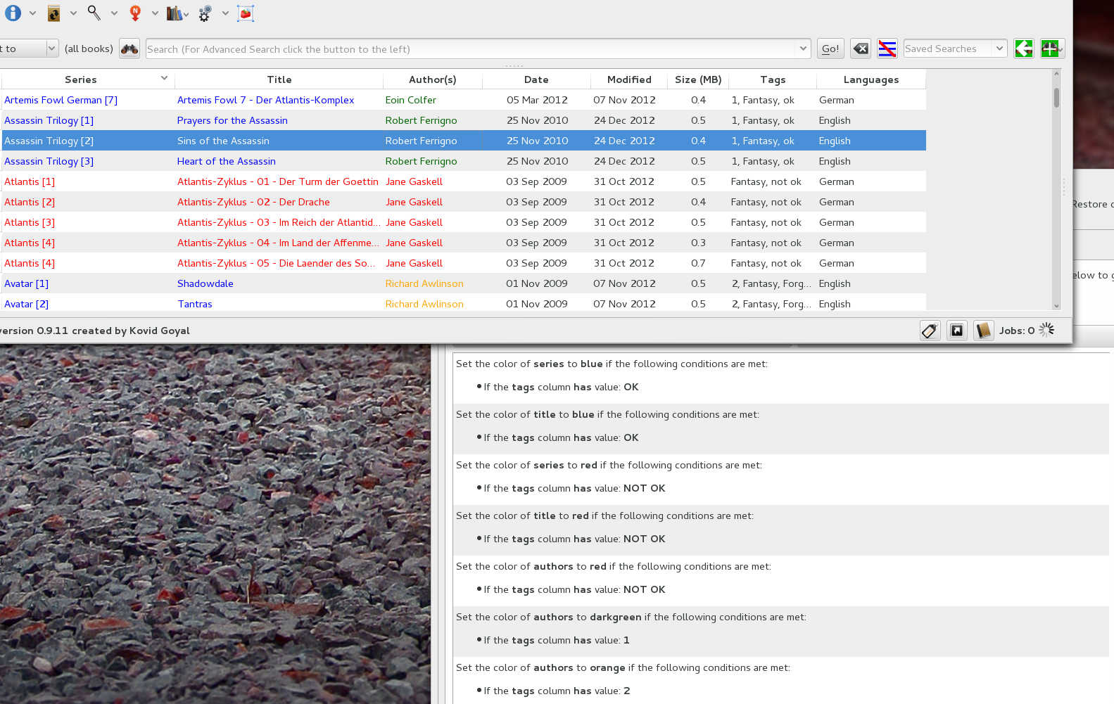Image resolution: width=1114 pixels, height=704 pixels.
Task: Click the binoculars Advanced Search button
Action: (x=129, y=49)
